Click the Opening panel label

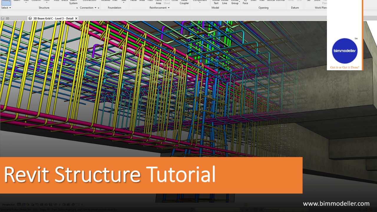click(263, 8)
